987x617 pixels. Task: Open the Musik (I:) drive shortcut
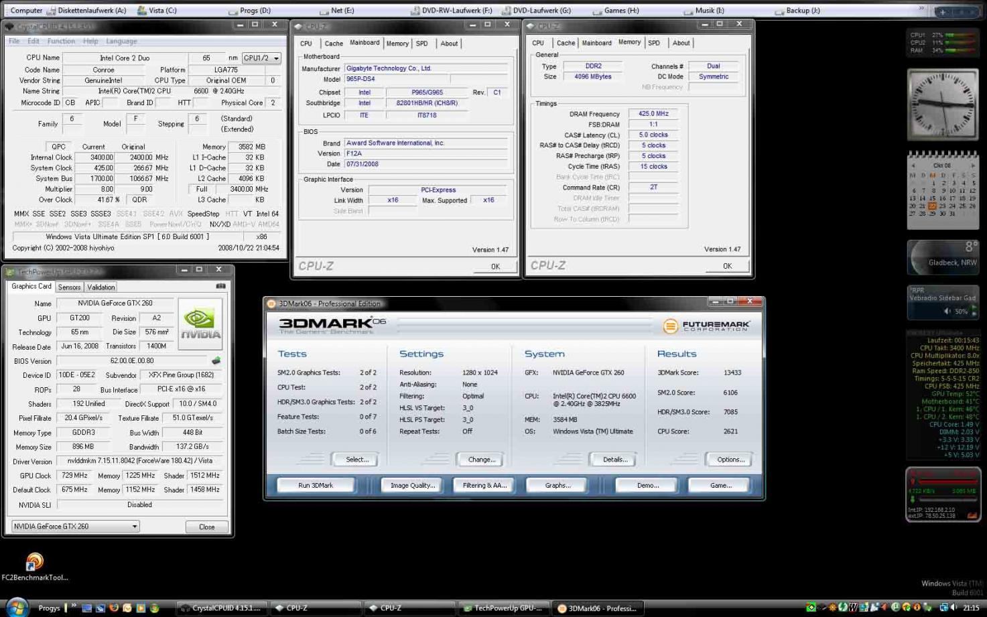[704, 10]
